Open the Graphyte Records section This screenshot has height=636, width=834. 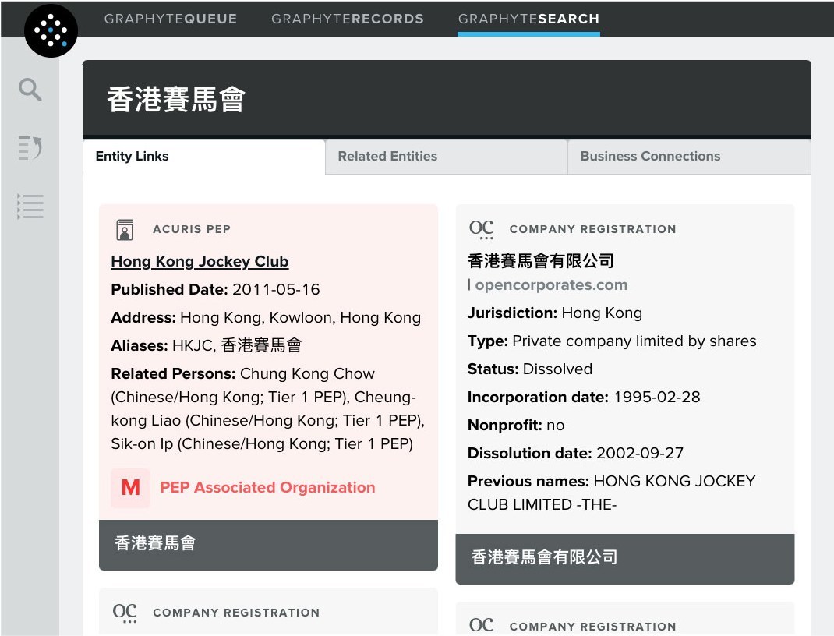(x=348, y=19)
